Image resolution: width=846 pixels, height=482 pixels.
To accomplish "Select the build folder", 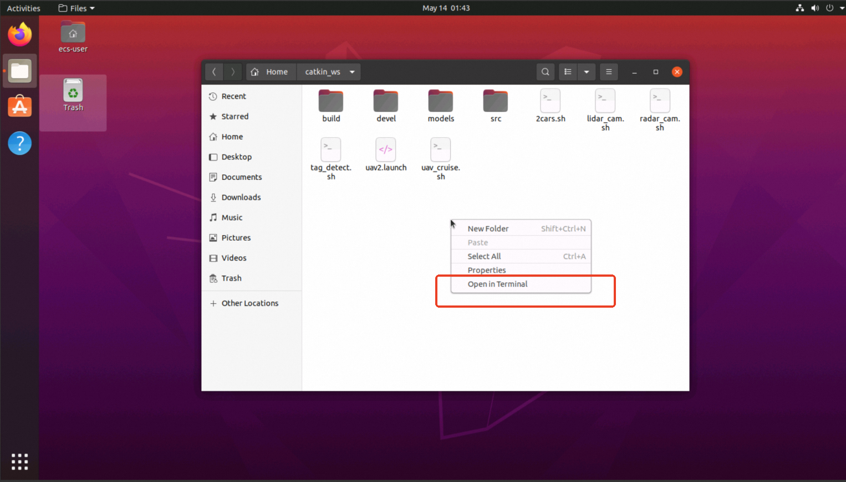I will click(331, 106).
